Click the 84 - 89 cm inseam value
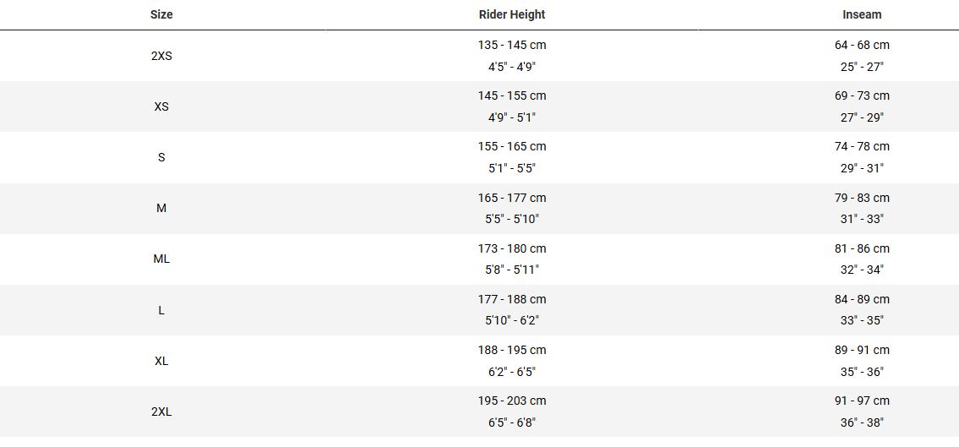This screenshot has width=959, height=447. point(862,299)
